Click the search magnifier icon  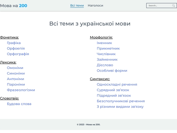click(x=173, y=6)
